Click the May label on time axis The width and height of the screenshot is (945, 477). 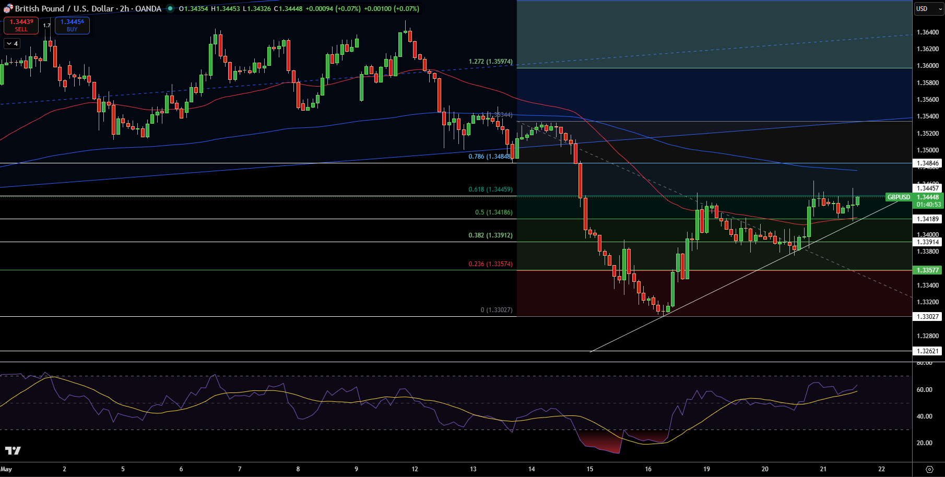pyautogui.click(x=6, y=469)
